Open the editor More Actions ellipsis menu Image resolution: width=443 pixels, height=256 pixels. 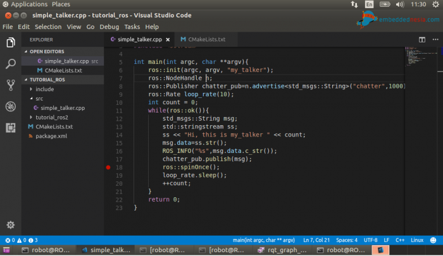[435, 40]
